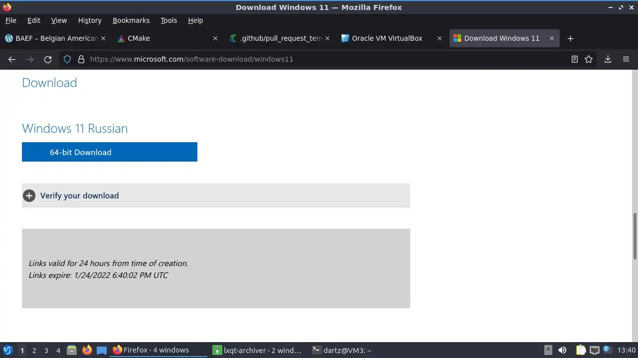Show site security padlock info
The height and width of the screenshot is (358, 638).
81,59
